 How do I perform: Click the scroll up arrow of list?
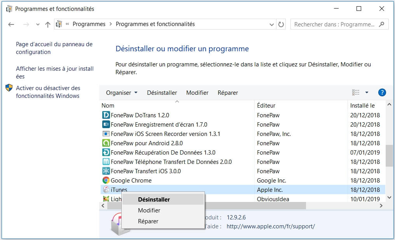pyautogui.click(x=389, y=104)
